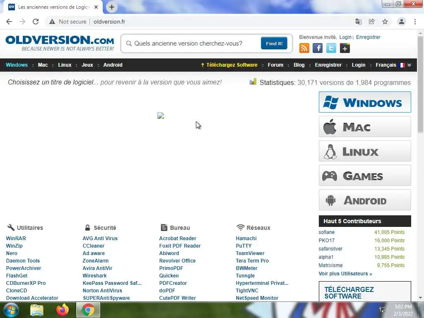The height and width of the screenshot is (318, 424).
Task: Click the statistics bar chart icon
Action: click(x=253, y=82)
